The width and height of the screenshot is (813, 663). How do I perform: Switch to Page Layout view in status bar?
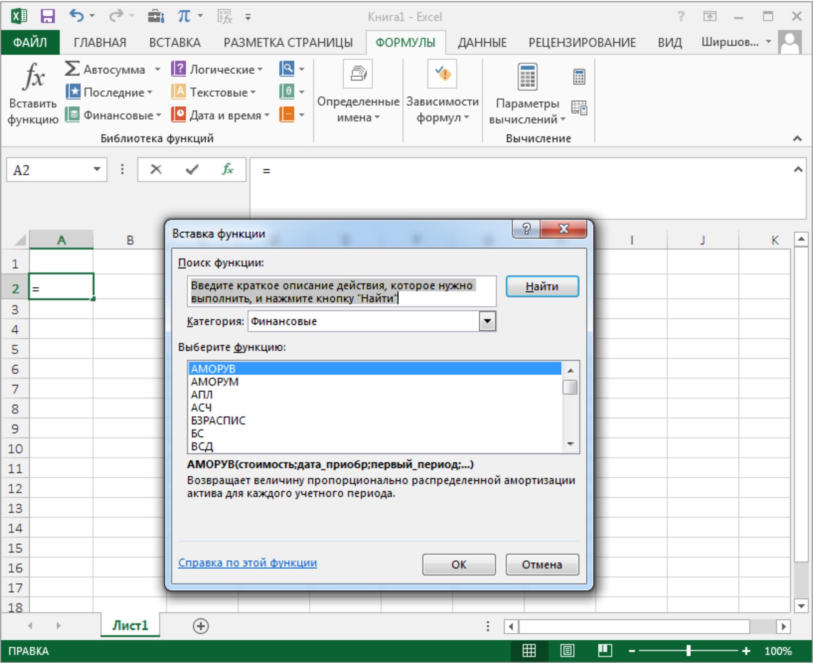567,651
